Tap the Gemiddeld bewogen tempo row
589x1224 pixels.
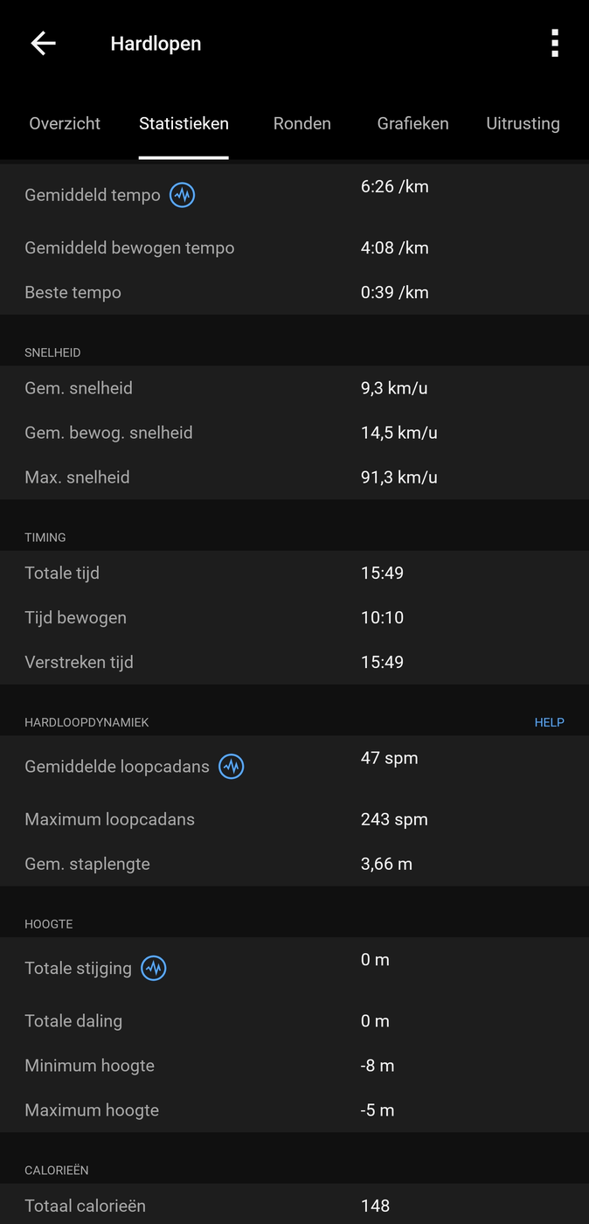click(x=294, y=248)
